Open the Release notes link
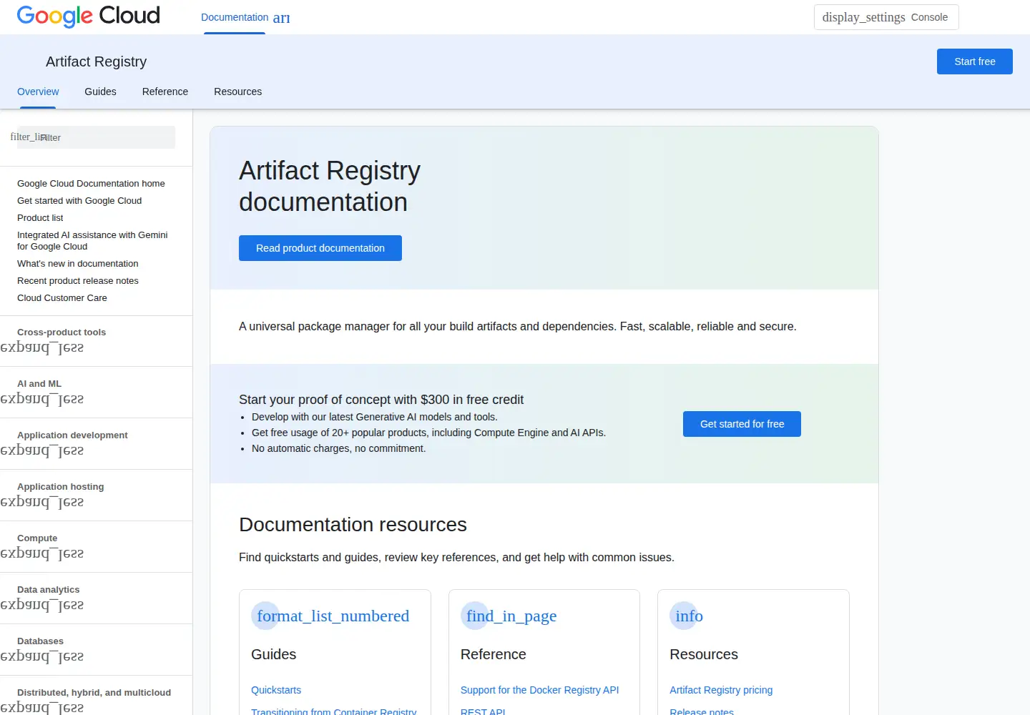 tap(702, 711)
